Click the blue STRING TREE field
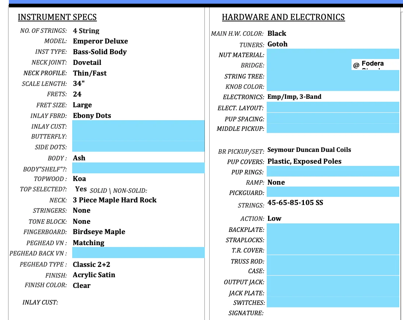The height and width of the screenshot is (320, 403). [x=333, y=76]
